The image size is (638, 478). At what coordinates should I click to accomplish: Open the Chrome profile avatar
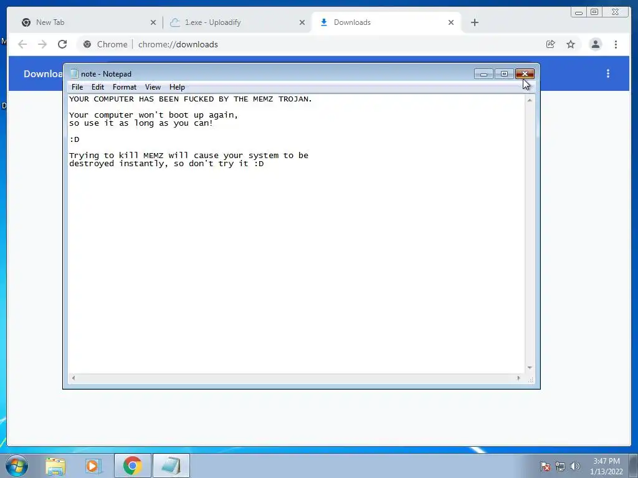tap(595, 44)
